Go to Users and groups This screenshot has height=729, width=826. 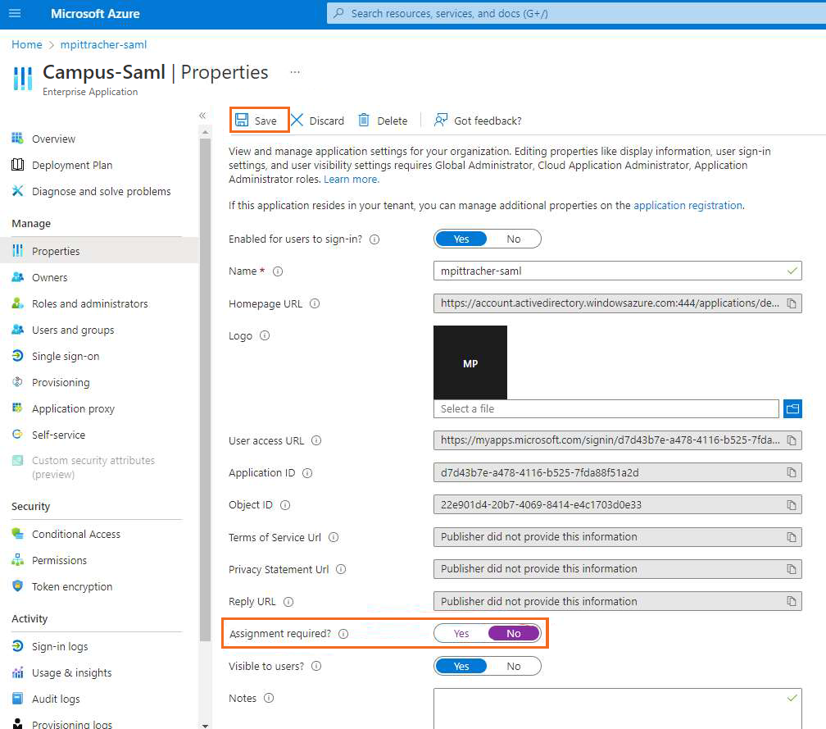coord(62,330)
